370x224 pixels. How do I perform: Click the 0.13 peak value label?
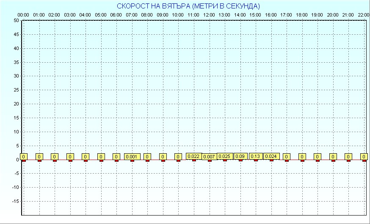tap(255, 156)
